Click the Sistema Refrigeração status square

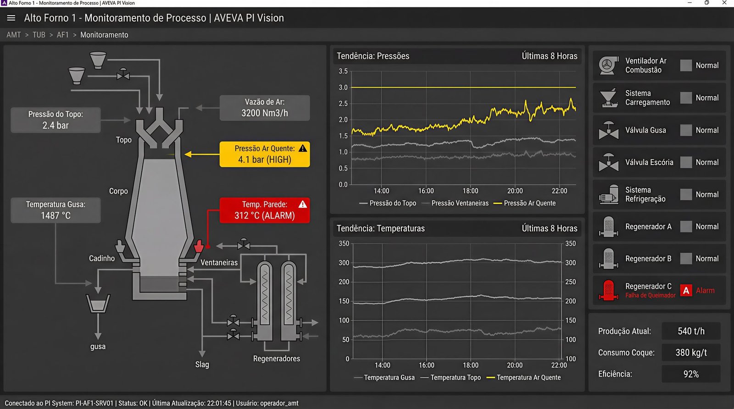click(x=686, y=194)
